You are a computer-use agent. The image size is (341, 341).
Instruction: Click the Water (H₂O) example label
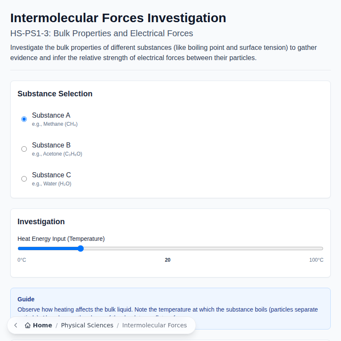[51, 184]
